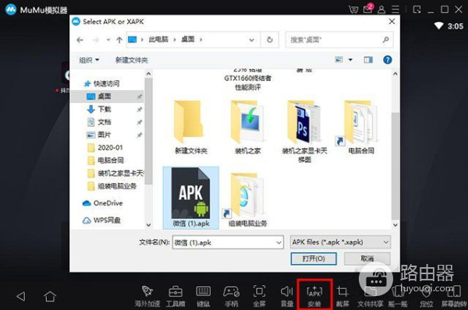Screen dimensions: 468x310
Task: Open the 海外加速 rocket tool
Action: [147, 296]
